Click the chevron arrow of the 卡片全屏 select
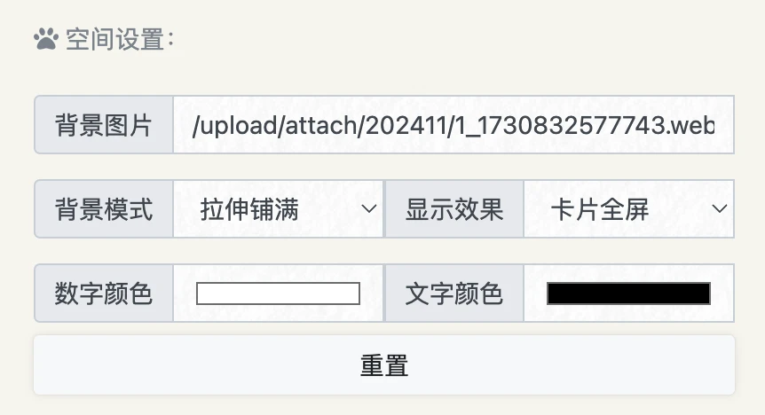 720,209
